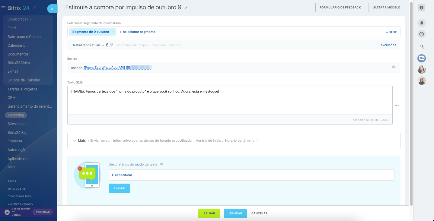Open the notifications bell icon

[422, 23]
